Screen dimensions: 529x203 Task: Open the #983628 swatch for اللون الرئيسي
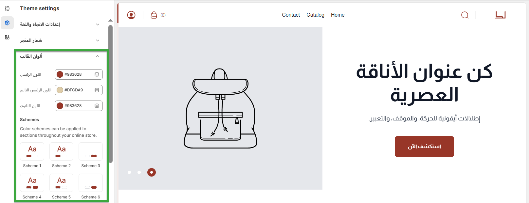click(x=60, y=74)
